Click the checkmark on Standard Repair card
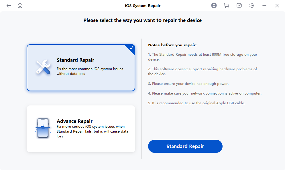This screenshot has height=170, width=285. click(131, 48)
